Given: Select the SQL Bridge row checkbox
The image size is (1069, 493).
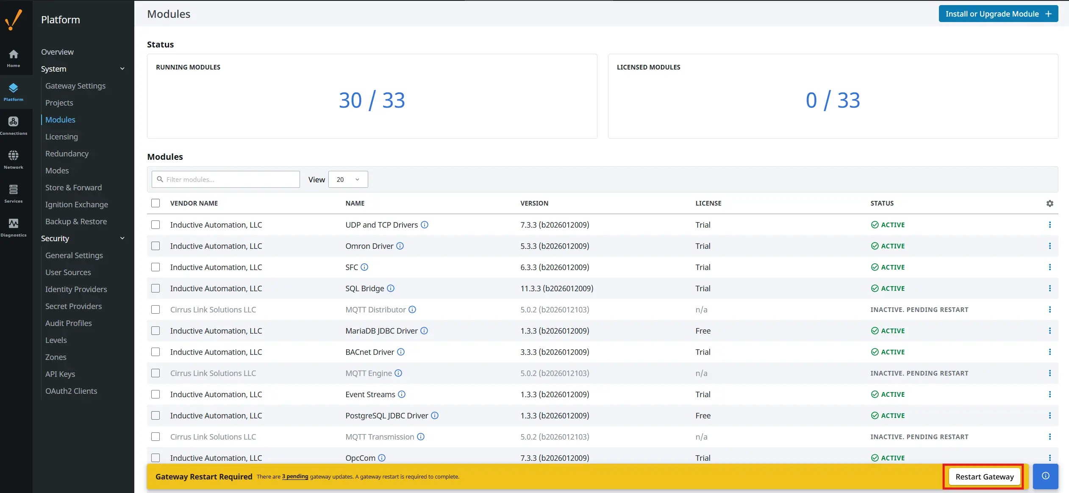Looking at the screenshot, I should 155,288.
